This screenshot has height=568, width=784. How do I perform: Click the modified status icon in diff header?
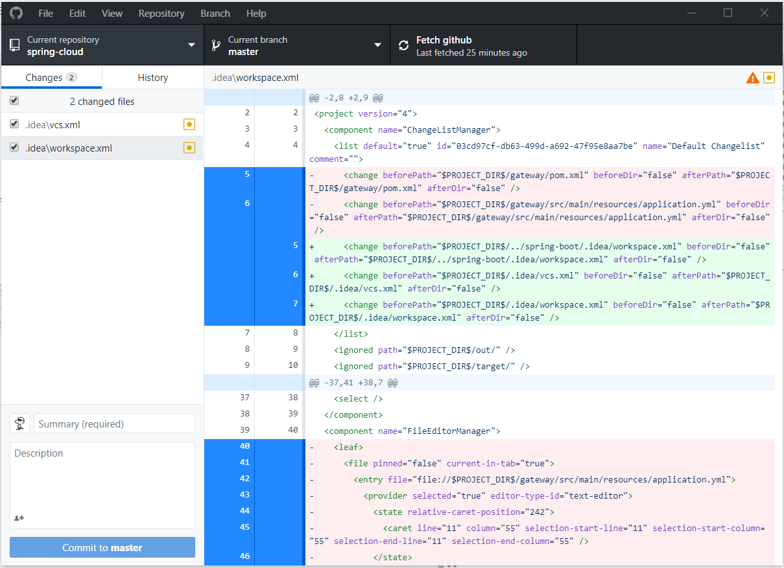[x=769, y=78]
